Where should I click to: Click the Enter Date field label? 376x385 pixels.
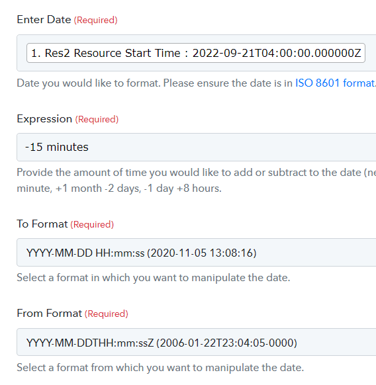click(x=44, y=20)
